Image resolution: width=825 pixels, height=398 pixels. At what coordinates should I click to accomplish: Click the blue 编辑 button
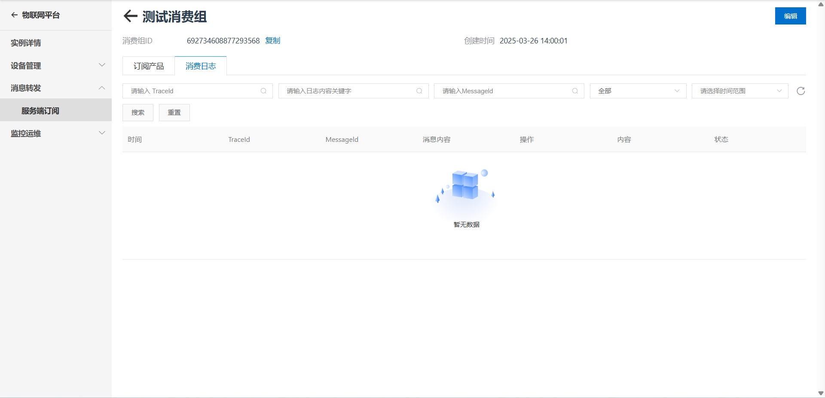click(791, 16)
